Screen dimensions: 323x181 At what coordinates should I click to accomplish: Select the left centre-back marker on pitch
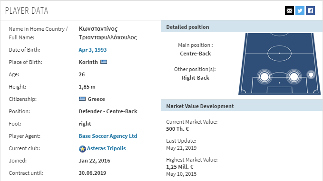264,77
